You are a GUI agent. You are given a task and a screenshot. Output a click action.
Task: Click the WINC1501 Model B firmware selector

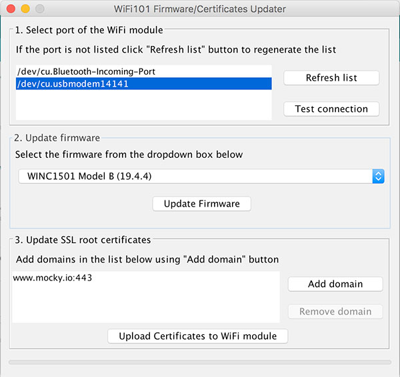(193, 177)
